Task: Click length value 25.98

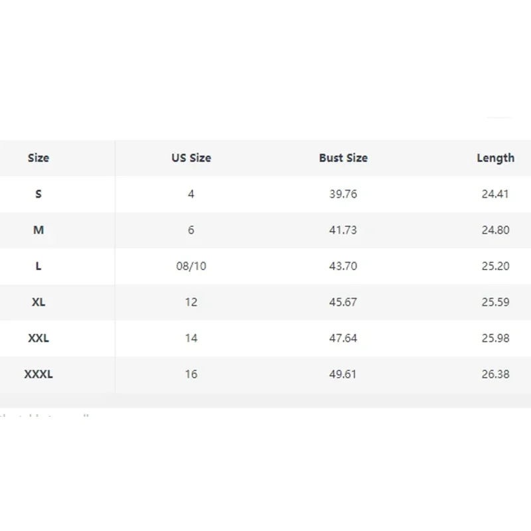Action: click(495, 338)
